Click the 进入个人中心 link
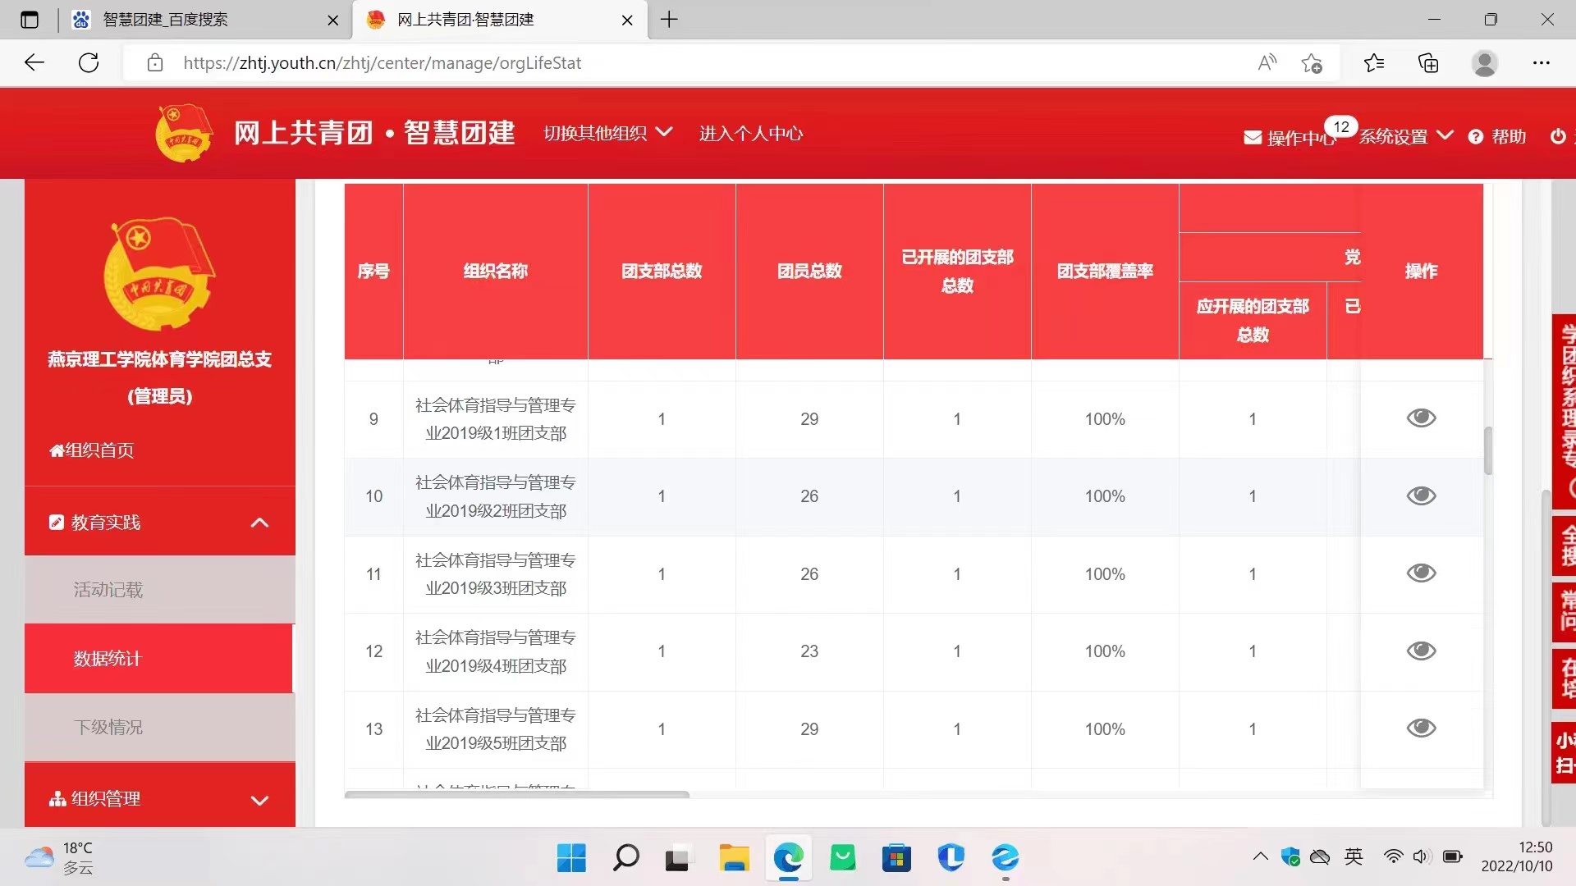This screenshot has height=886, width=1576. tap(750, 133)
